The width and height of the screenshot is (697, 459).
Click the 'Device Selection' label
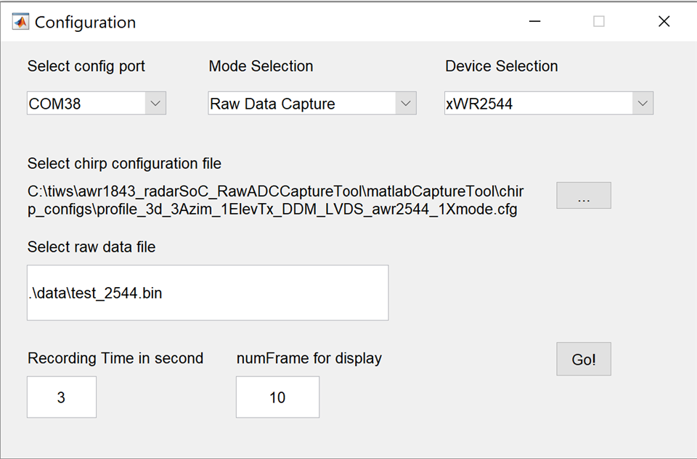pyautogui.click(x=502, y=66)
